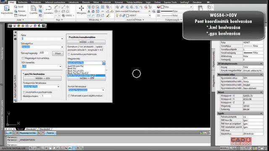Viewport: 269px width, 151px height.
Task: Click the Középpont - X value field
Action: [253, 96]
